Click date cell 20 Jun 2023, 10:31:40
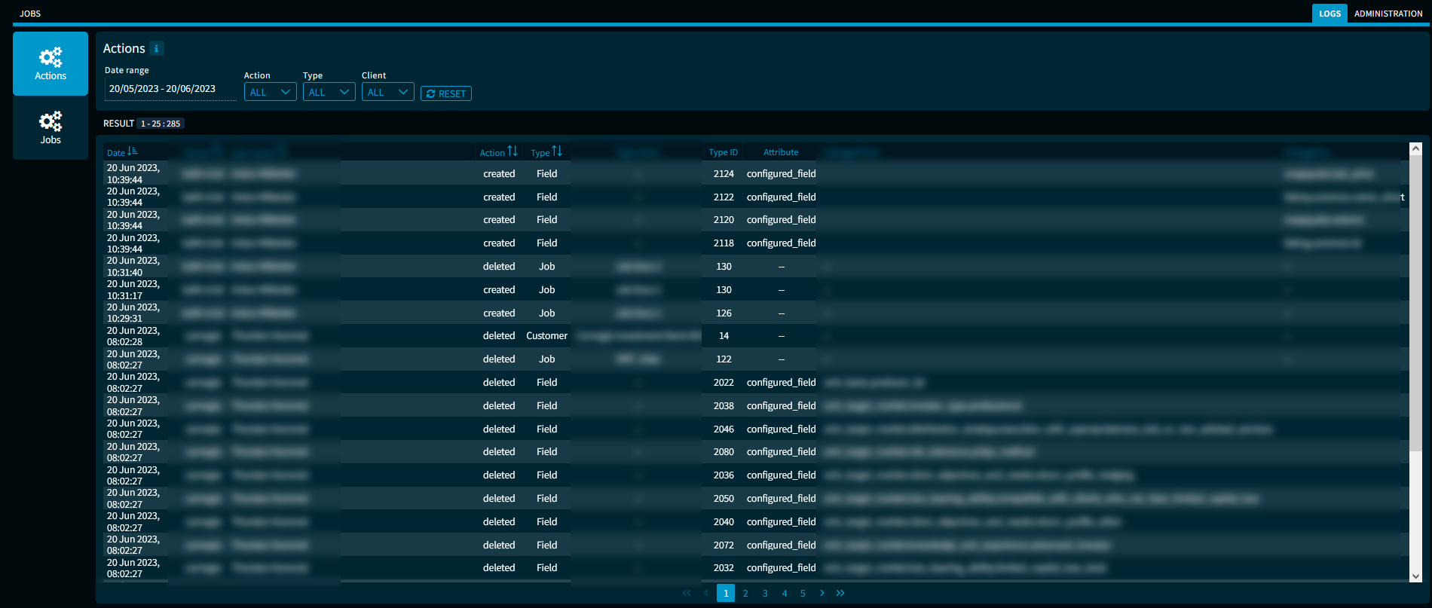The height and width of the screenshot is (608, 1432). coord(134,267)
